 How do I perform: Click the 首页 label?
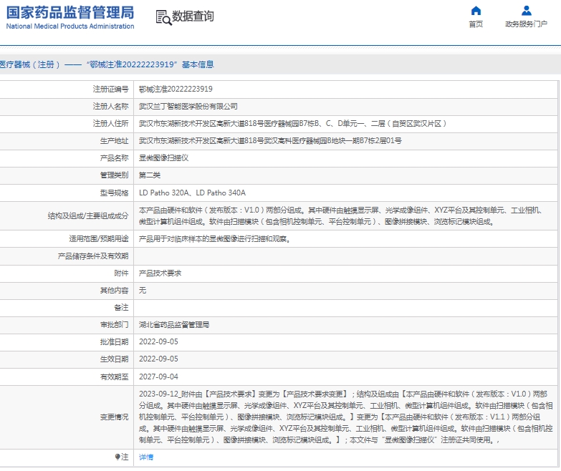[x=476, y=24]
